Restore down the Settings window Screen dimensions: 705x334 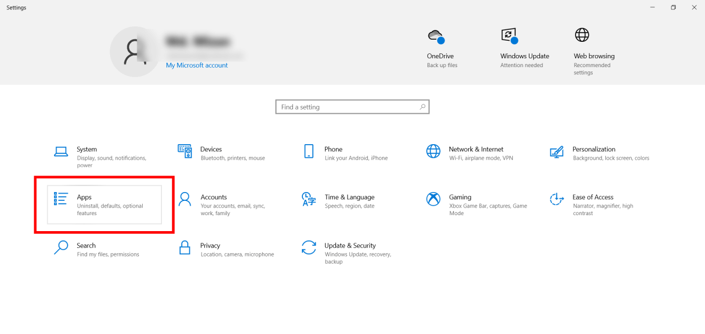[x=673, y=7]
